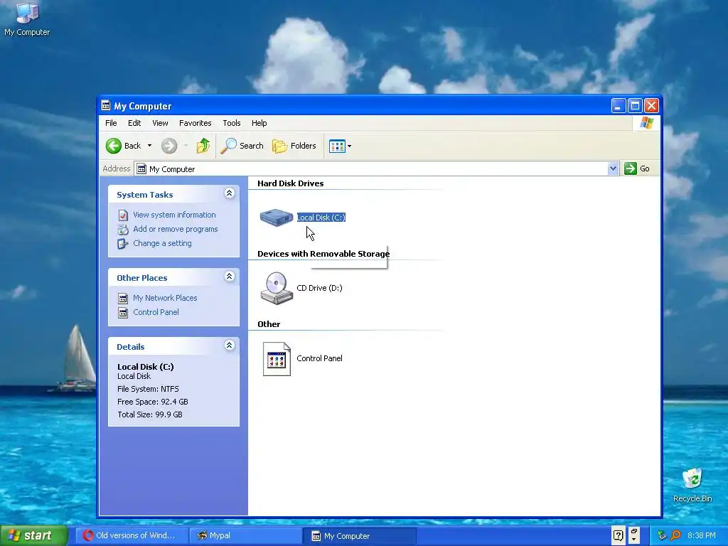Click Devices with Removable Storage header
728x546 pixels.
click(323, 254)
